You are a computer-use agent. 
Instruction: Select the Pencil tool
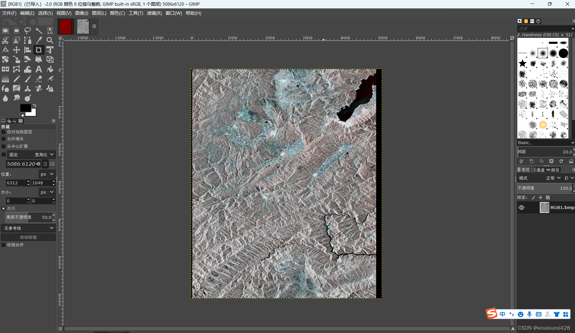pyautogui.click(x=17, y=79)
